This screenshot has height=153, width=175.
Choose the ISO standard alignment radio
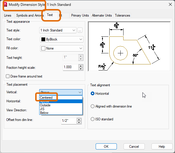(x=92, y=119)
